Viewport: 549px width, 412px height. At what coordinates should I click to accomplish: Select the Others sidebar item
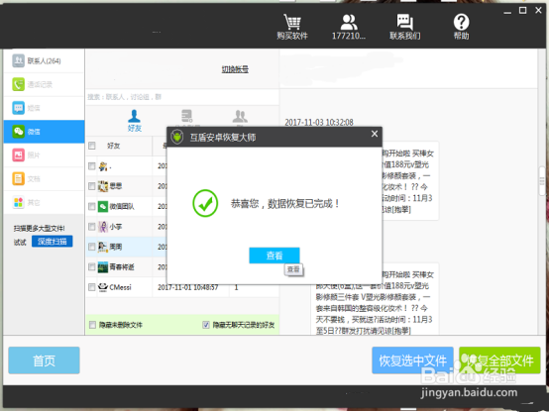(x=45, y=202)
